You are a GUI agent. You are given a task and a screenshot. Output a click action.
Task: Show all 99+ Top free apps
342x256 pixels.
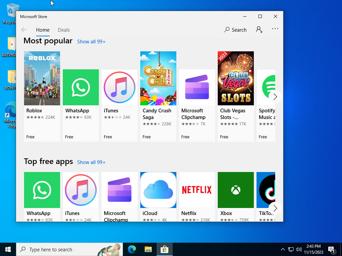pos(91,162)
